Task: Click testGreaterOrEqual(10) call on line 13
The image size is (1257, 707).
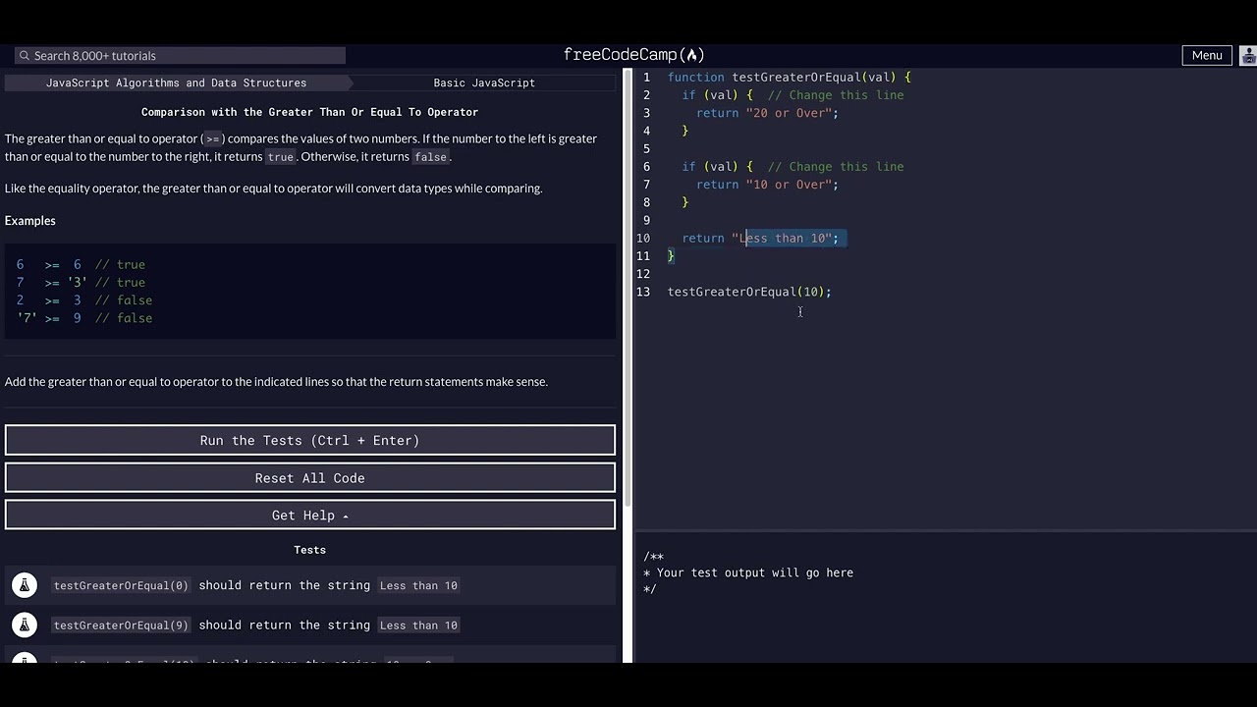Action: coord(749,292)
